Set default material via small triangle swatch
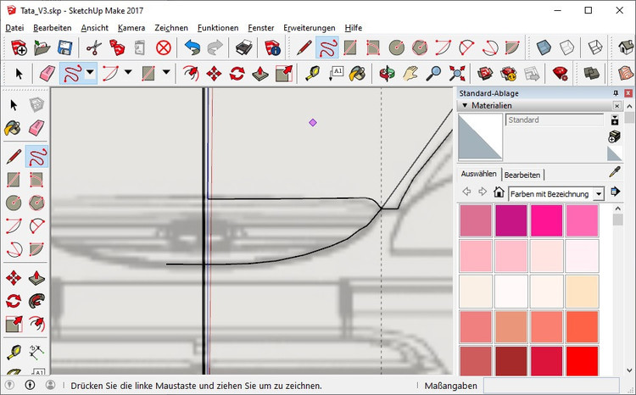The height and width of the screenshot is (395, 636). (615, 154)
